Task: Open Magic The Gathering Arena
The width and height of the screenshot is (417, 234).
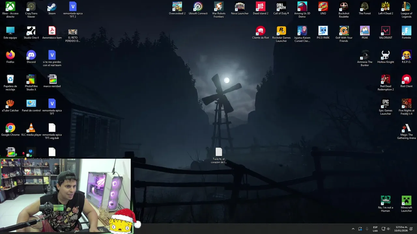Action: (406, 128)
